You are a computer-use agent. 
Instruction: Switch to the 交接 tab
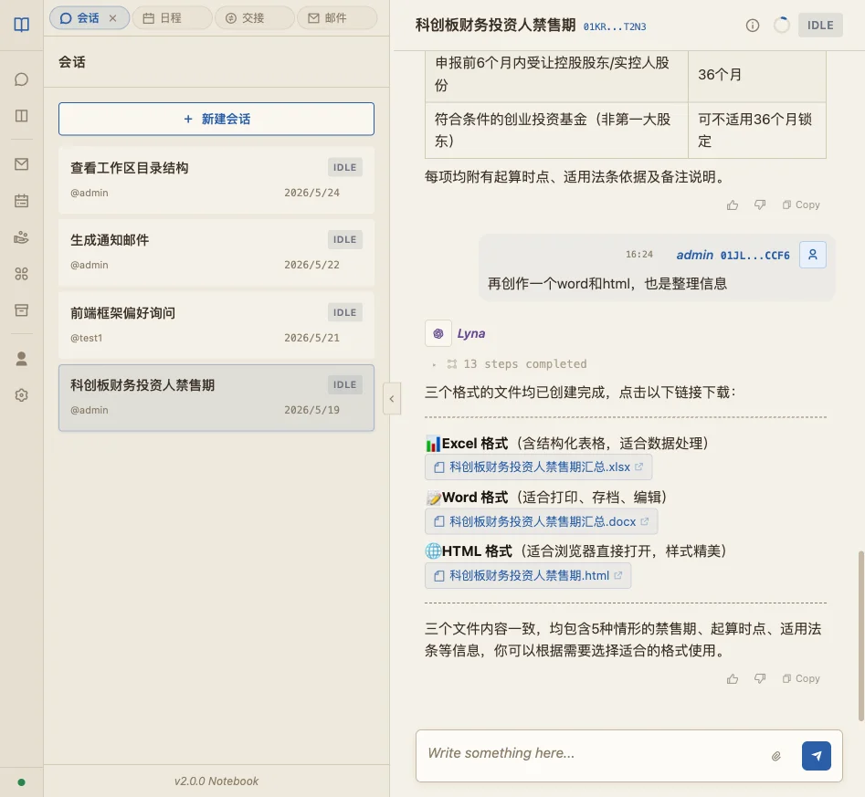pyautogui.click(x=254, y=18)
